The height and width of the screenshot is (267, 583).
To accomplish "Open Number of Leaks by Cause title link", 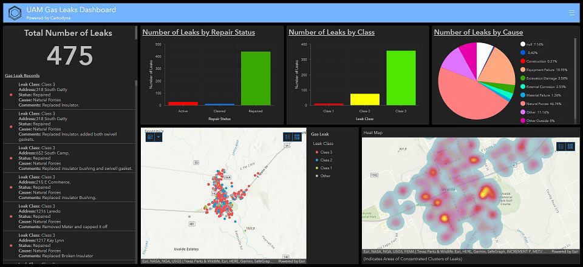I will click(x=479, y=32).
